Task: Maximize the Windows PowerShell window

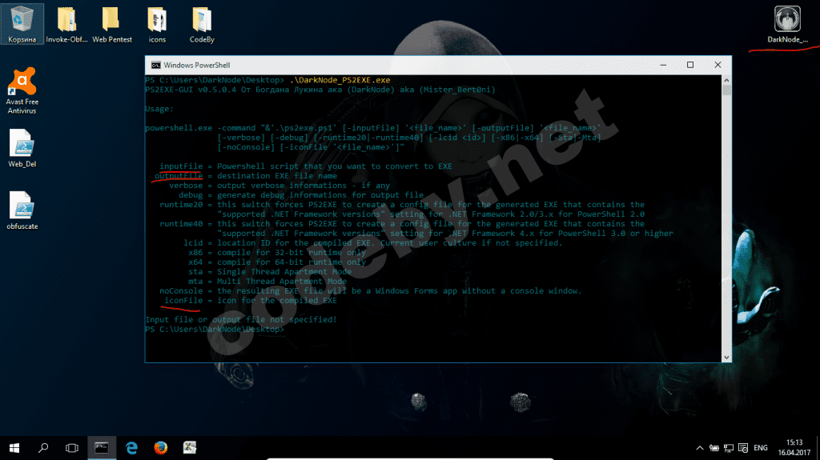Action: (x=690, y=65)
